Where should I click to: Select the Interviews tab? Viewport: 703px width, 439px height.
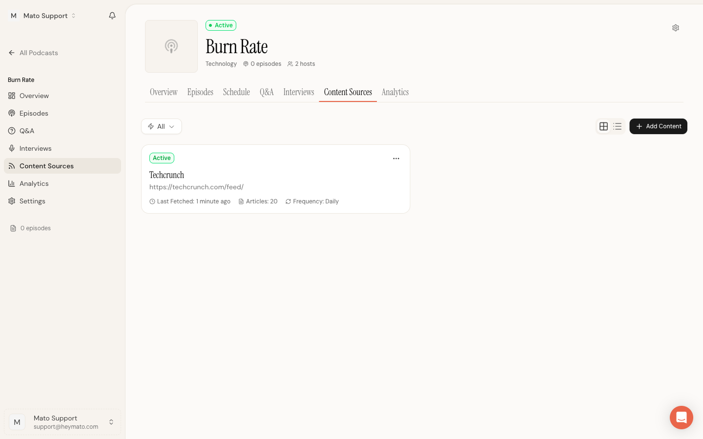pos(299,92)
